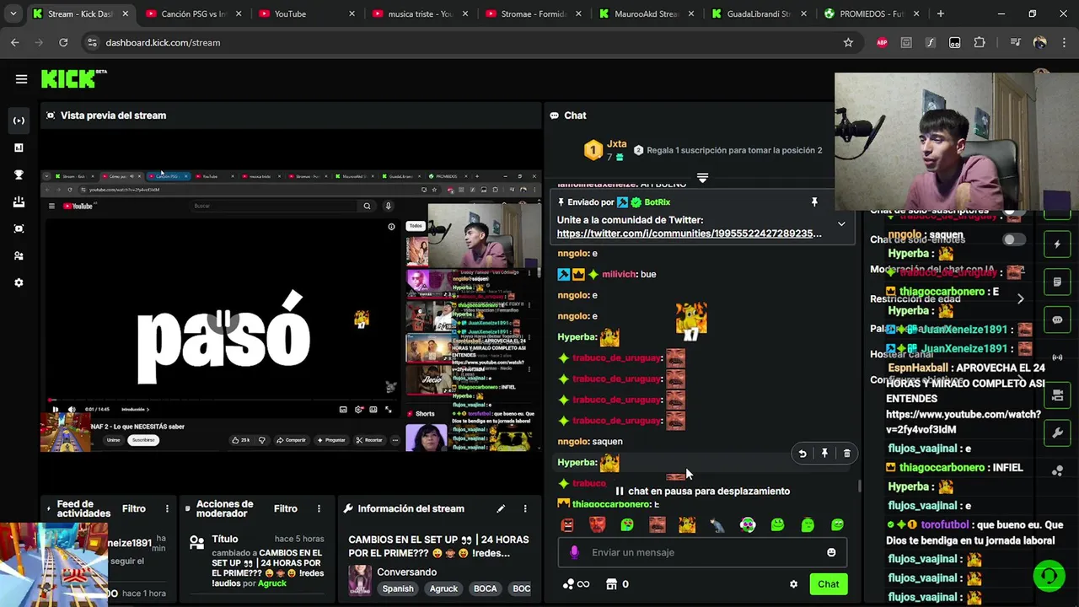
Task: Open chat settings gear beside Chat button
Action: click(x=793, y=584)
